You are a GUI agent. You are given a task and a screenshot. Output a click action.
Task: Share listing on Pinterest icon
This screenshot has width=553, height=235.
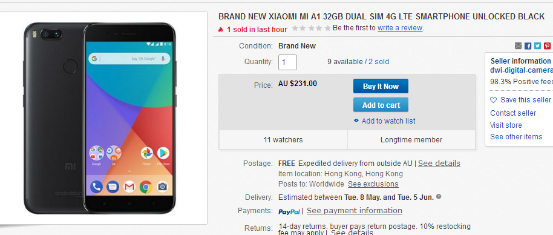[547, 46]
